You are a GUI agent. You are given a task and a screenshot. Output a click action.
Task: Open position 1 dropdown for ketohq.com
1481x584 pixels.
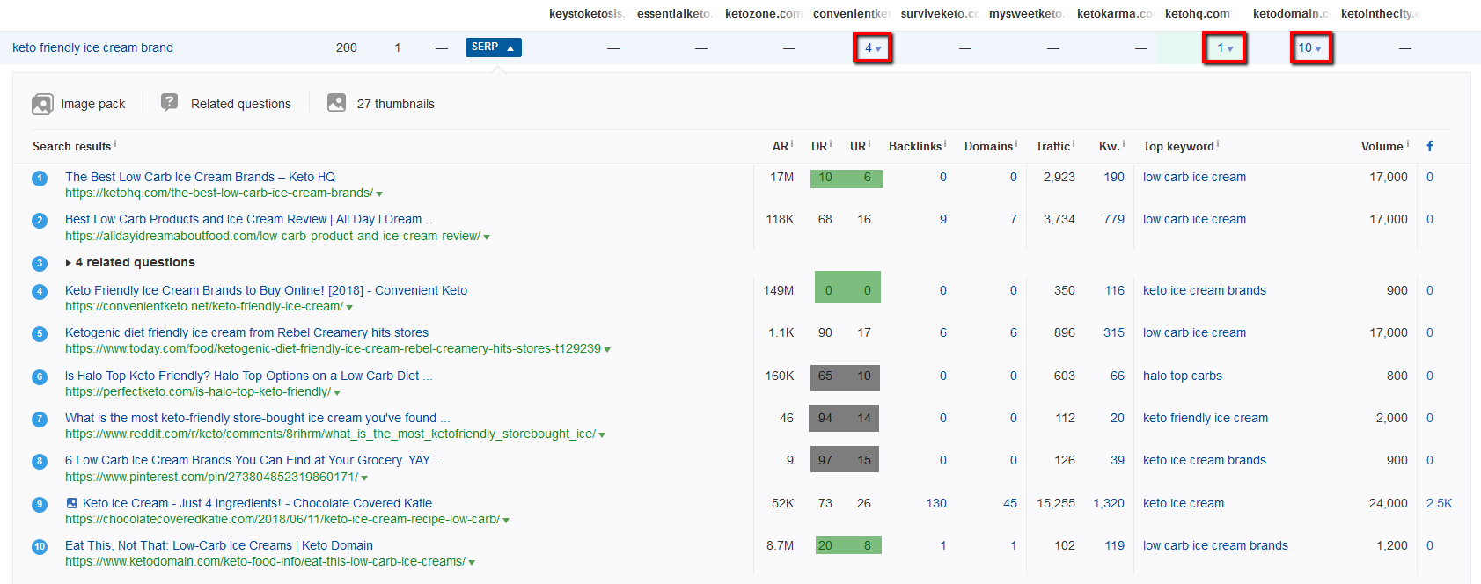point(1225,47)
